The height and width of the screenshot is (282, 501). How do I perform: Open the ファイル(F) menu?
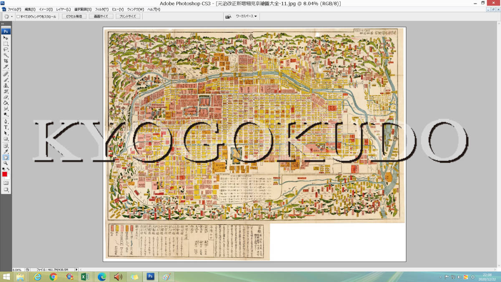point(15,9)
